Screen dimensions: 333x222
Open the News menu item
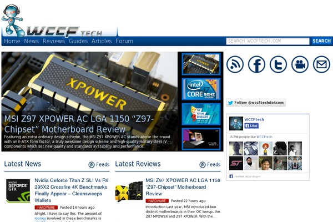pos(32,41)
